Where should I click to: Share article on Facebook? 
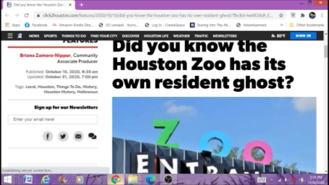point(48,136)
